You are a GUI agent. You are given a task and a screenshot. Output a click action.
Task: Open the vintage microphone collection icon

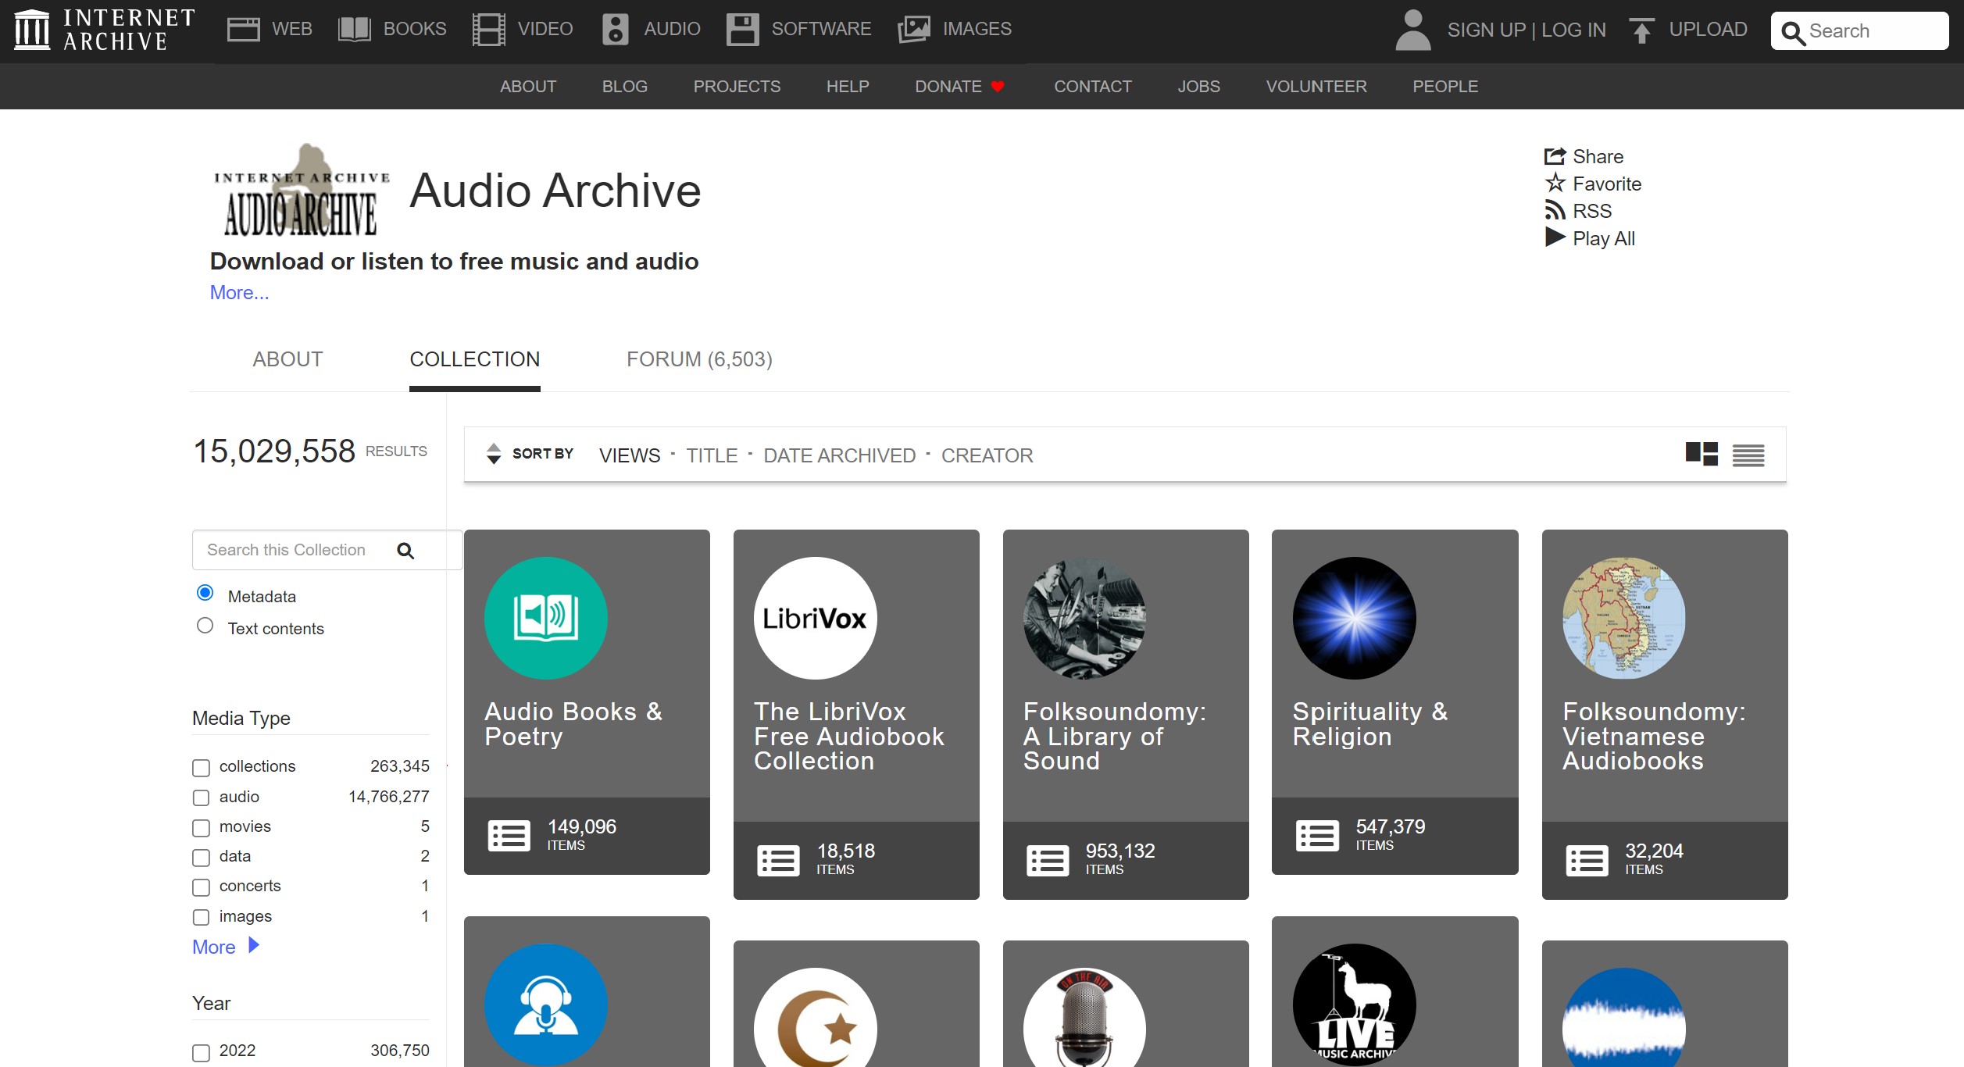tap(1084, 1018)
